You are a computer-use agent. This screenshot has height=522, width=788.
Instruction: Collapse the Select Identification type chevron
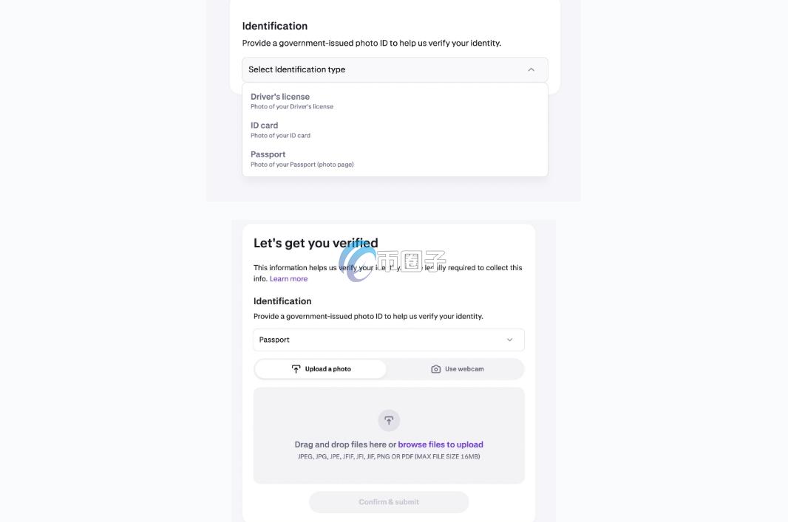(531, 69)
